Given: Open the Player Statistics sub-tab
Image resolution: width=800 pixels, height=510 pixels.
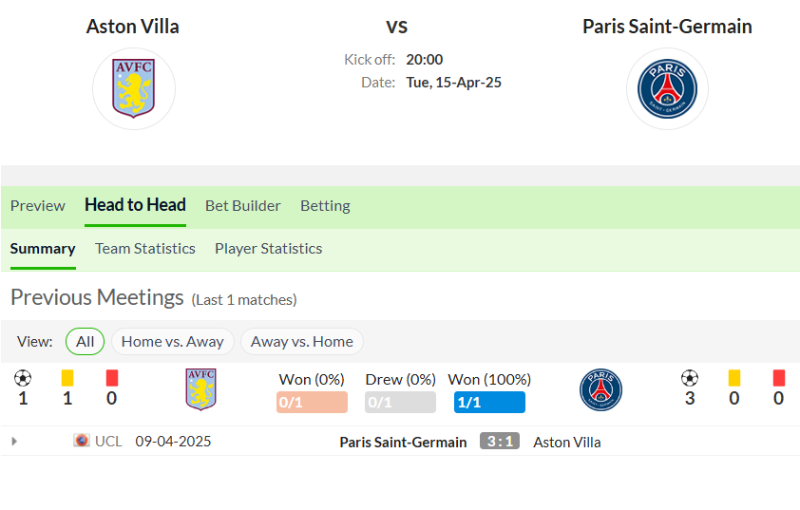Looking at the screenshot, I should point(268,249).
